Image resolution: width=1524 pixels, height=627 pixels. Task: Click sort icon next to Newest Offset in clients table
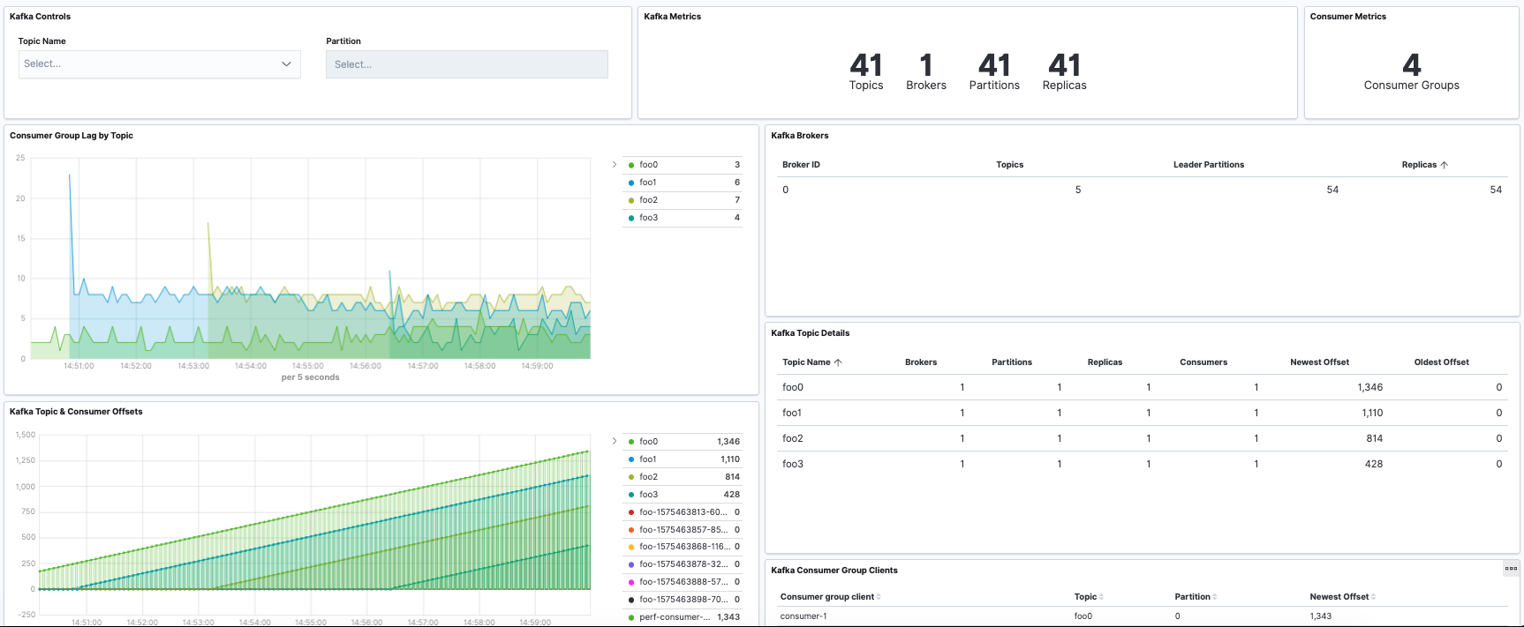1374,597
